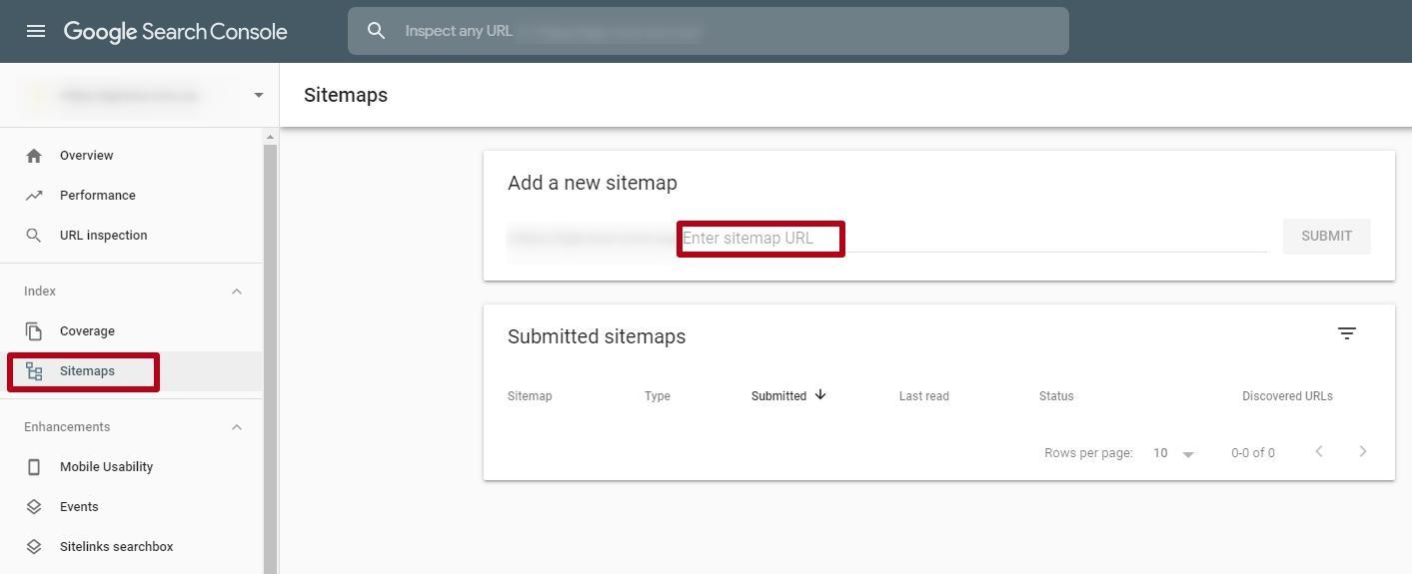Click the Submitted sort arrow icon

[820, 395]
